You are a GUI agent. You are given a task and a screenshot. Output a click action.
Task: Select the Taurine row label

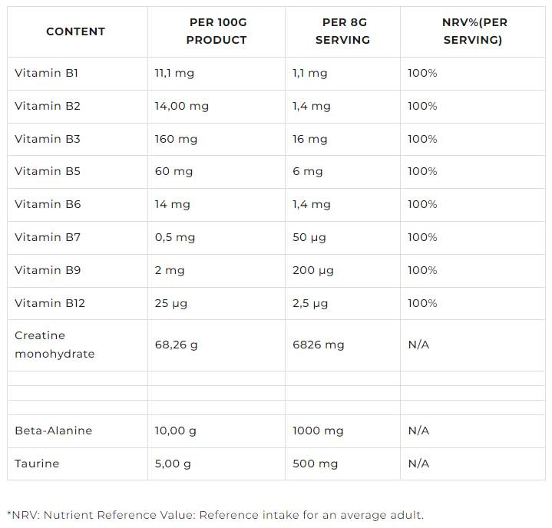coord(37,464)
